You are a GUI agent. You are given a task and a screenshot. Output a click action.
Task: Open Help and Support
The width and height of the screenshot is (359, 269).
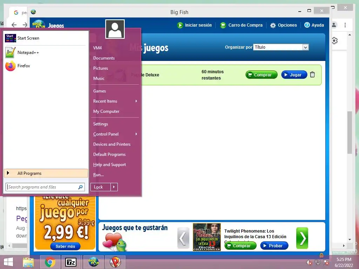(x=115, y=165)
